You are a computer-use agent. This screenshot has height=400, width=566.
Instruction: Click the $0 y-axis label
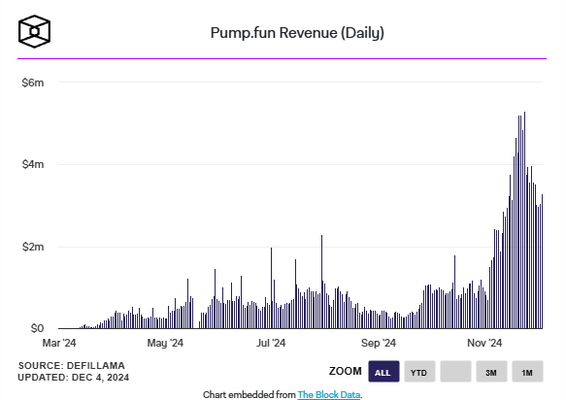click(x=37, y=328)
